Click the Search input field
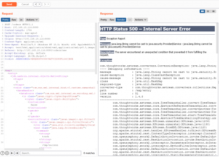Image resolution: width=219 pixels, height=157 pixels. [51, 153]
